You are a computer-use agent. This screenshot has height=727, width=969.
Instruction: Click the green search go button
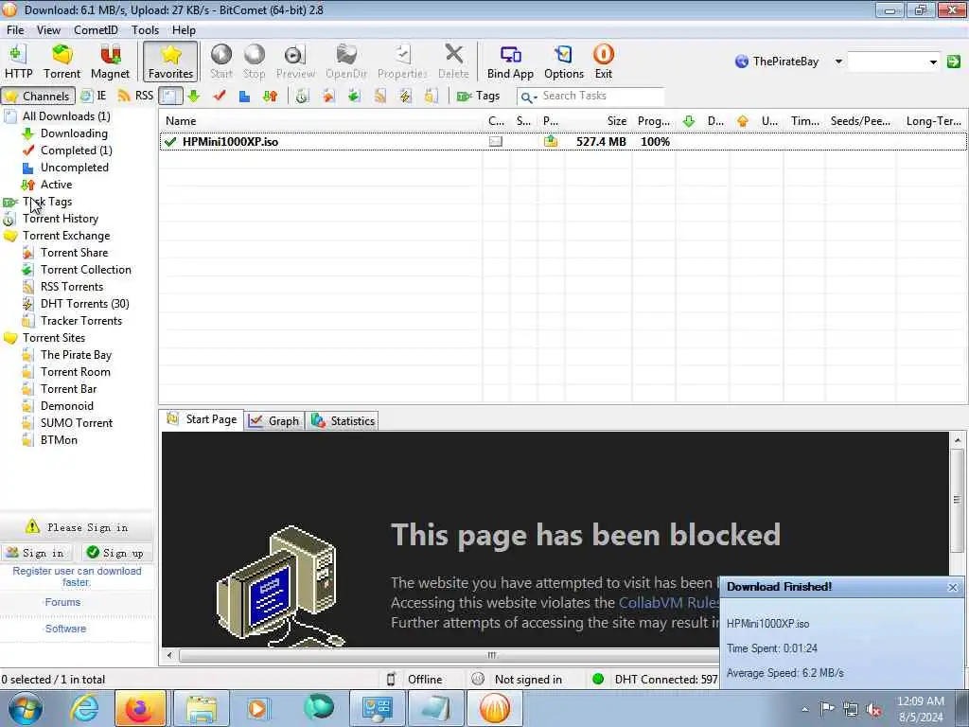tap(954, 62)
